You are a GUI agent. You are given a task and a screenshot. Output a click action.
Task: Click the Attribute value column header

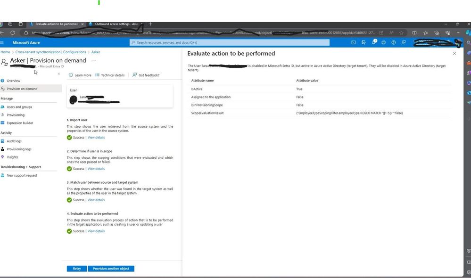[307, 81]
